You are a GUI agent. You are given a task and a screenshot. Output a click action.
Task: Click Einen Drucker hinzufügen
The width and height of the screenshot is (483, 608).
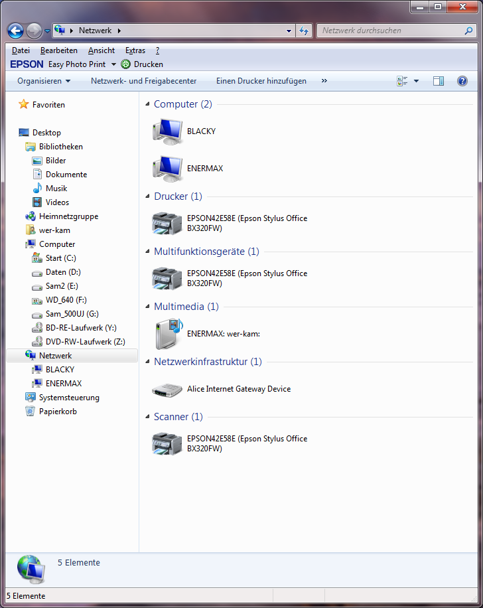point(261,81)
